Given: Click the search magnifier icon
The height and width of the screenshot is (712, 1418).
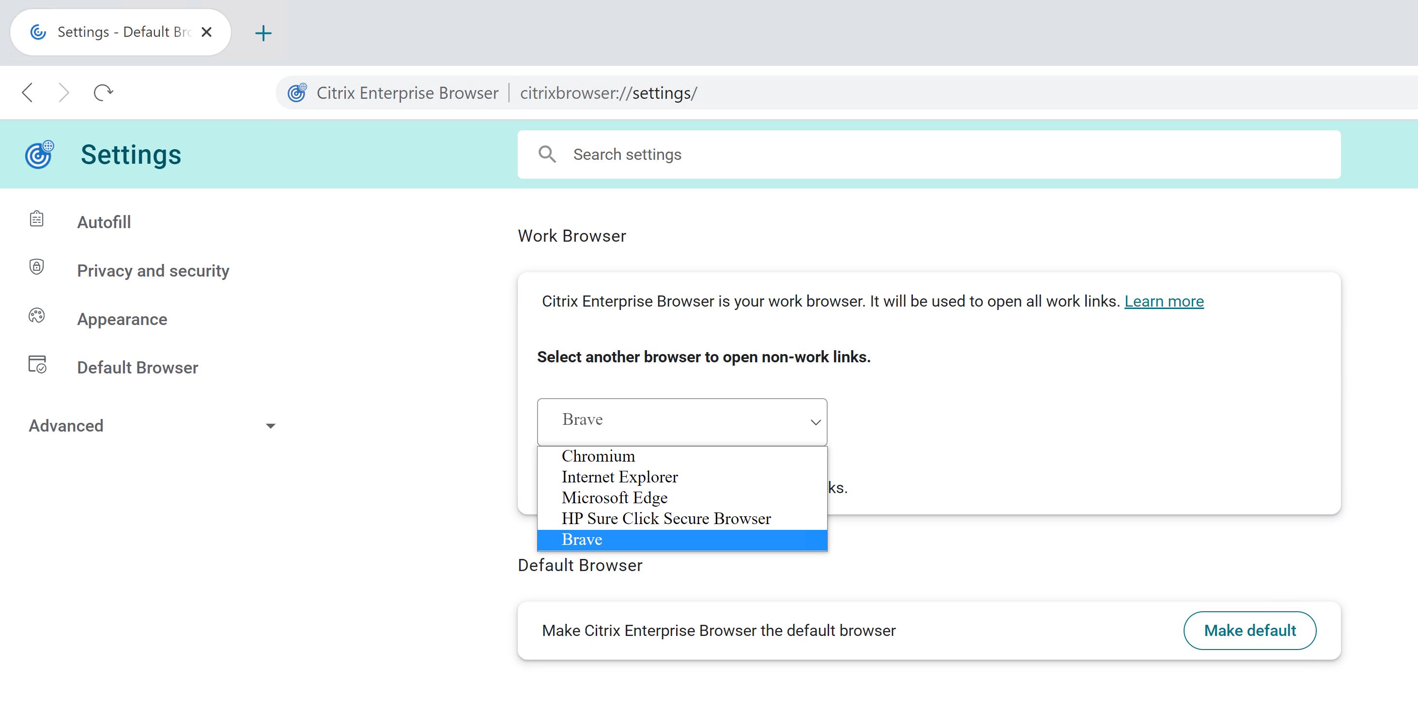Looking at the screenshot, I should coord(547,154).
